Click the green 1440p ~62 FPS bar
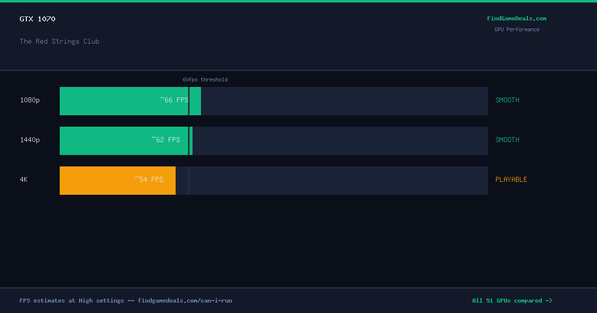597x313 pixels. [126, 141]
